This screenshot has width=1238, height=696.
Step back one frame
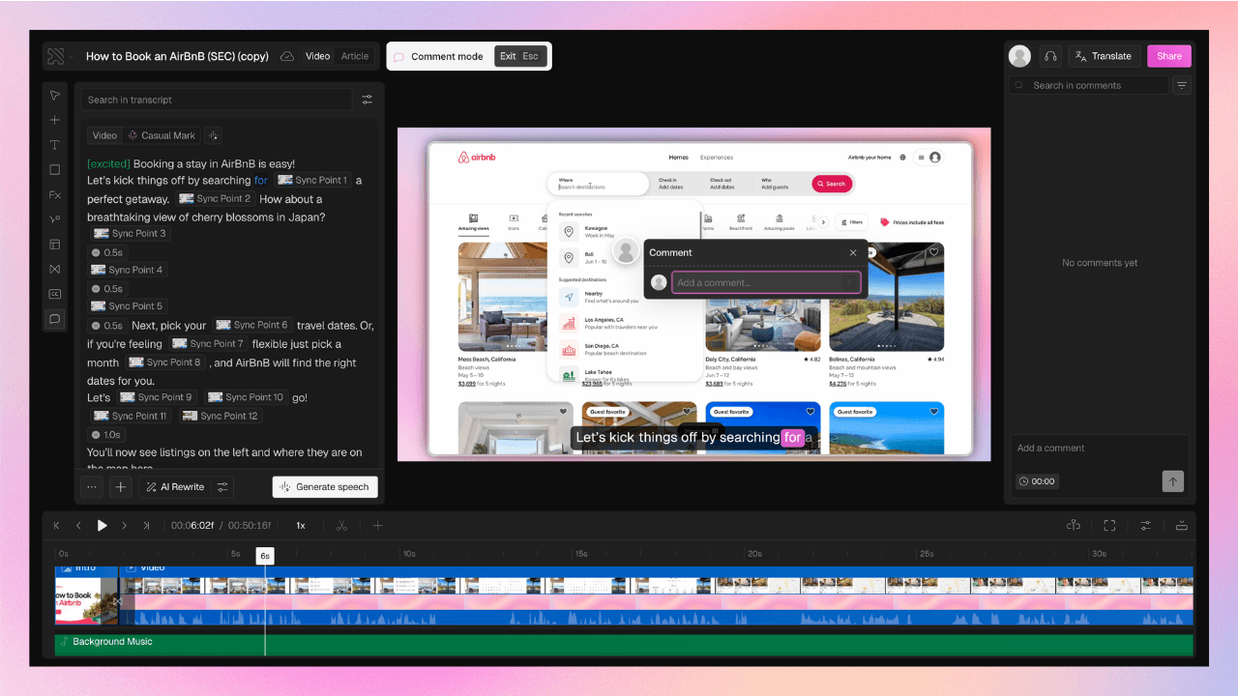point(78,526)
